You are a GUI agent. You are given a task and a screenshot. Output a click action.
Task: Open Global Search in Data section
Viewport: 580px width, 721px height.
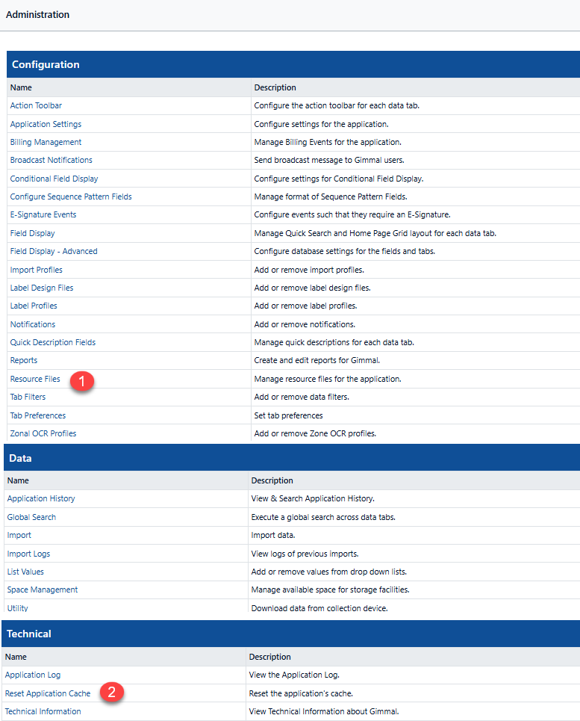[31, 517]
